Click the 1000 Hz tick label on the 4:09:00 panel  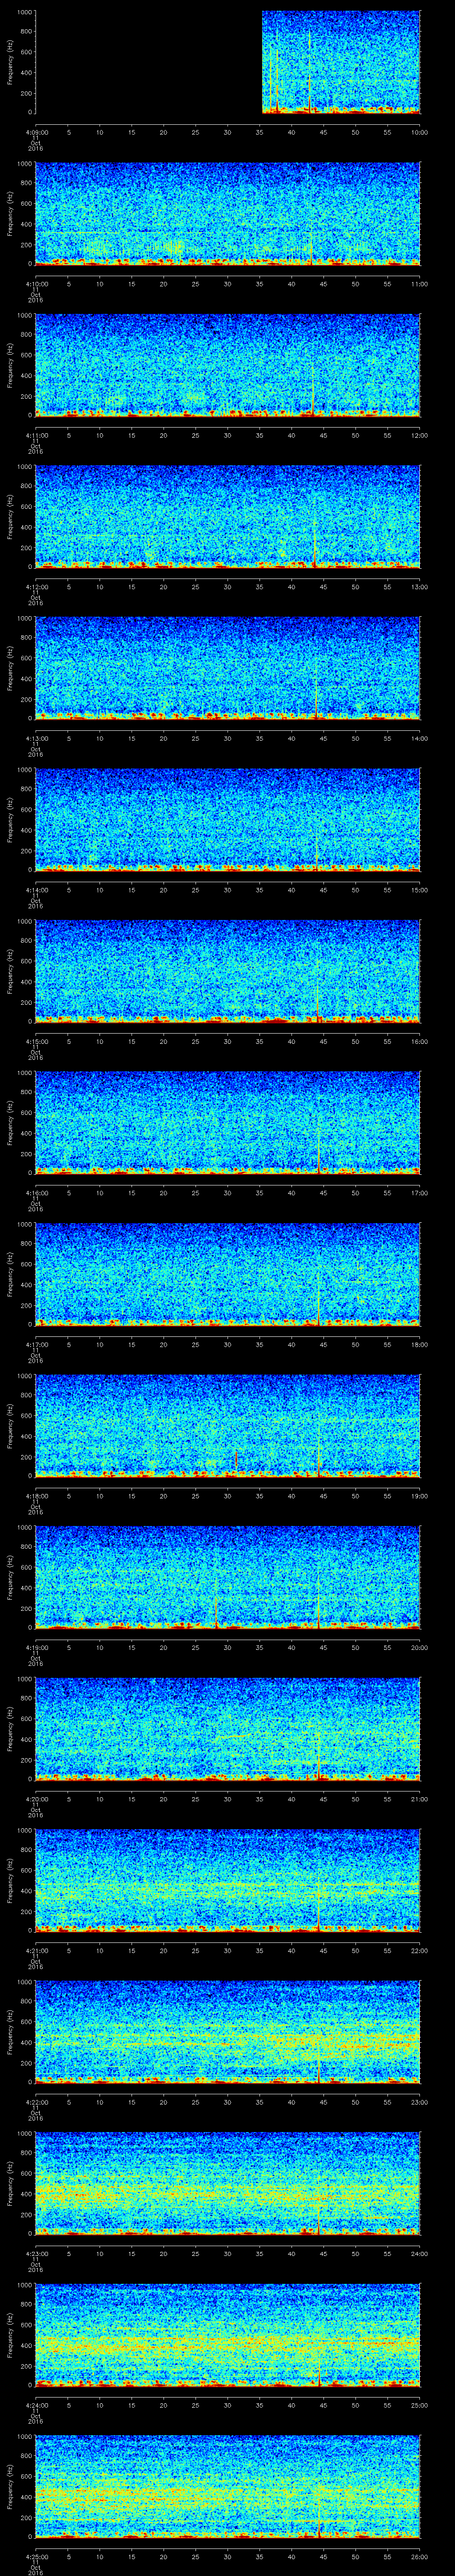(23, 12)
